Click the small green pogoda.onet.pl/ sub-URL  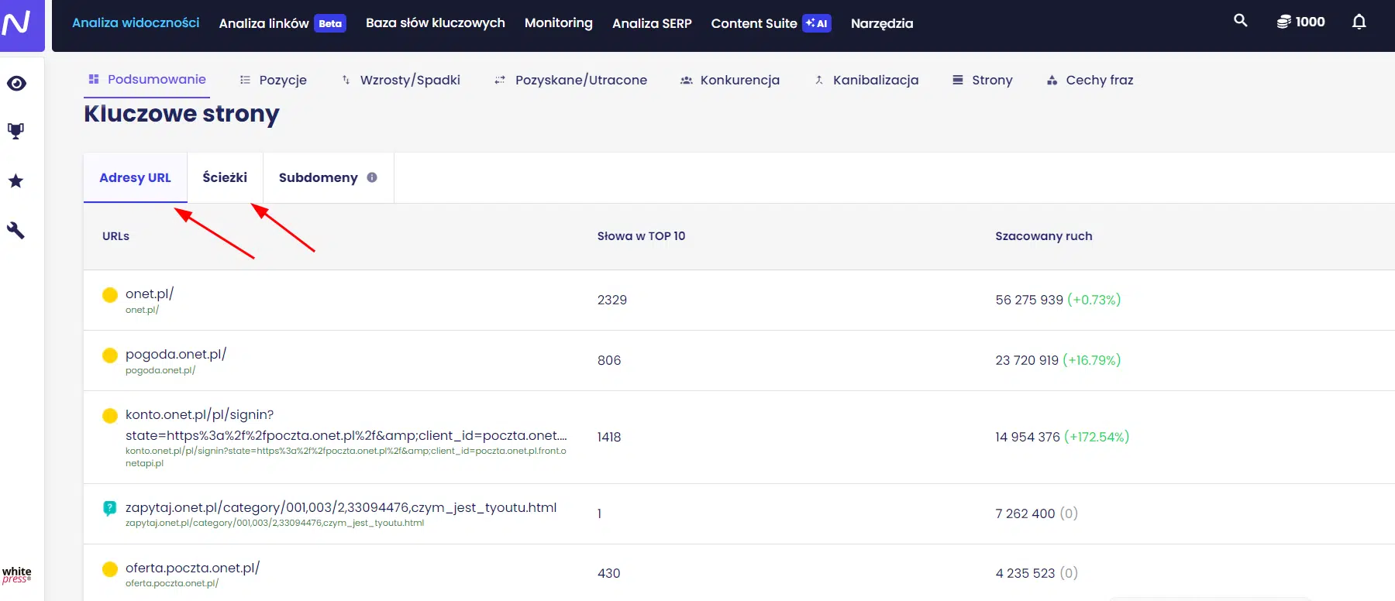(x=160, y=370)
